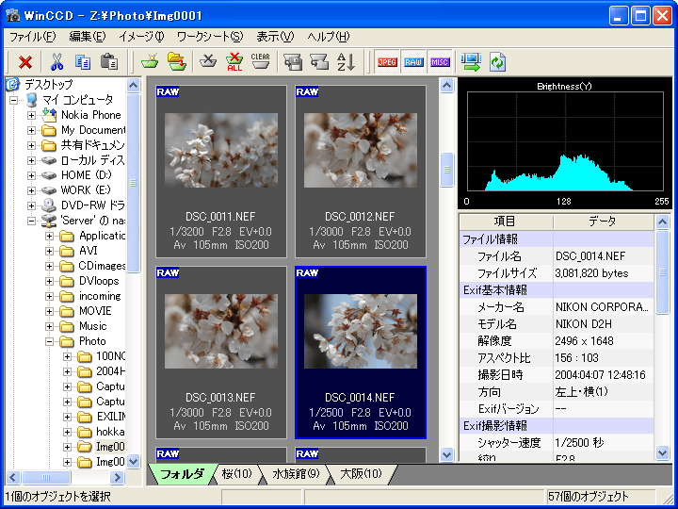The image size is (678, 509).
Task: Toggle the RAW filter button
Action: 413,62
